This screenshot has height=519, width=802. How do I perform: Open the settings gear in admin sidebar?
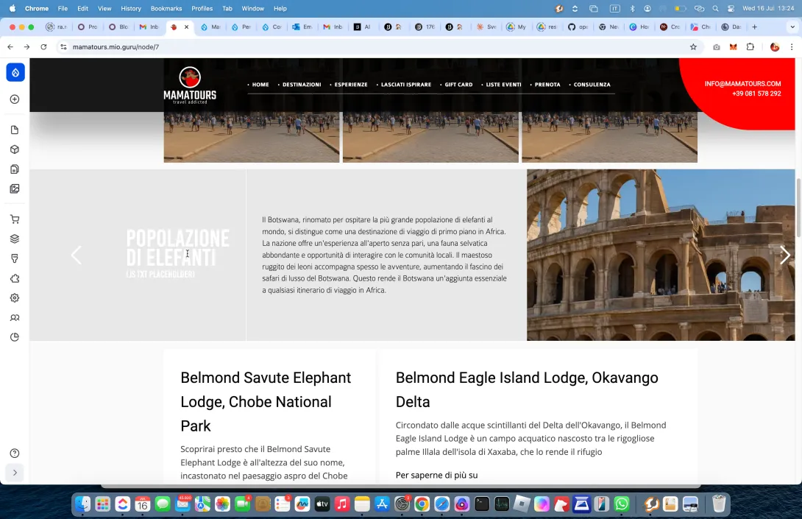[x=15, y=298]
